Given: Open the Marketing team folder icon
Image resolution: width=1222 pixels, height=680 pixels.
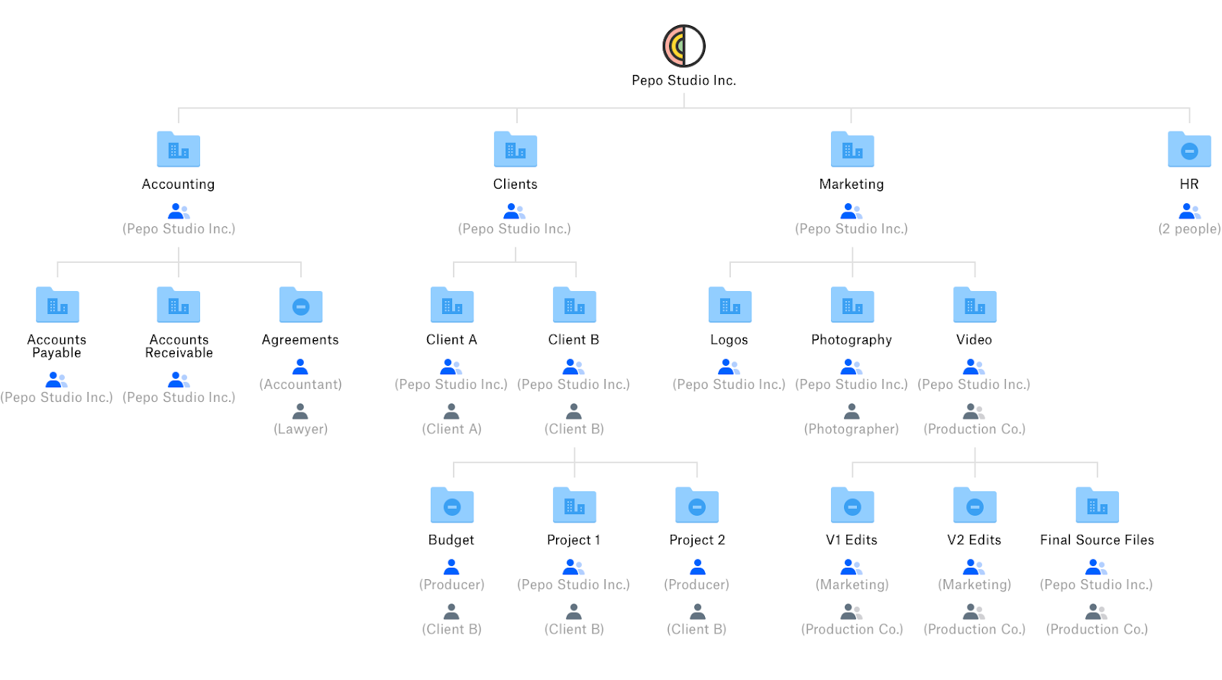Looking at the screenshot, I should click(852, 149).
